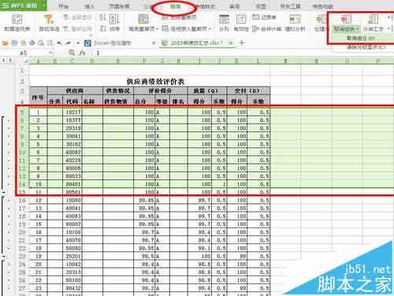
Task: Click outline level 1 button
Action: (3, 61)
